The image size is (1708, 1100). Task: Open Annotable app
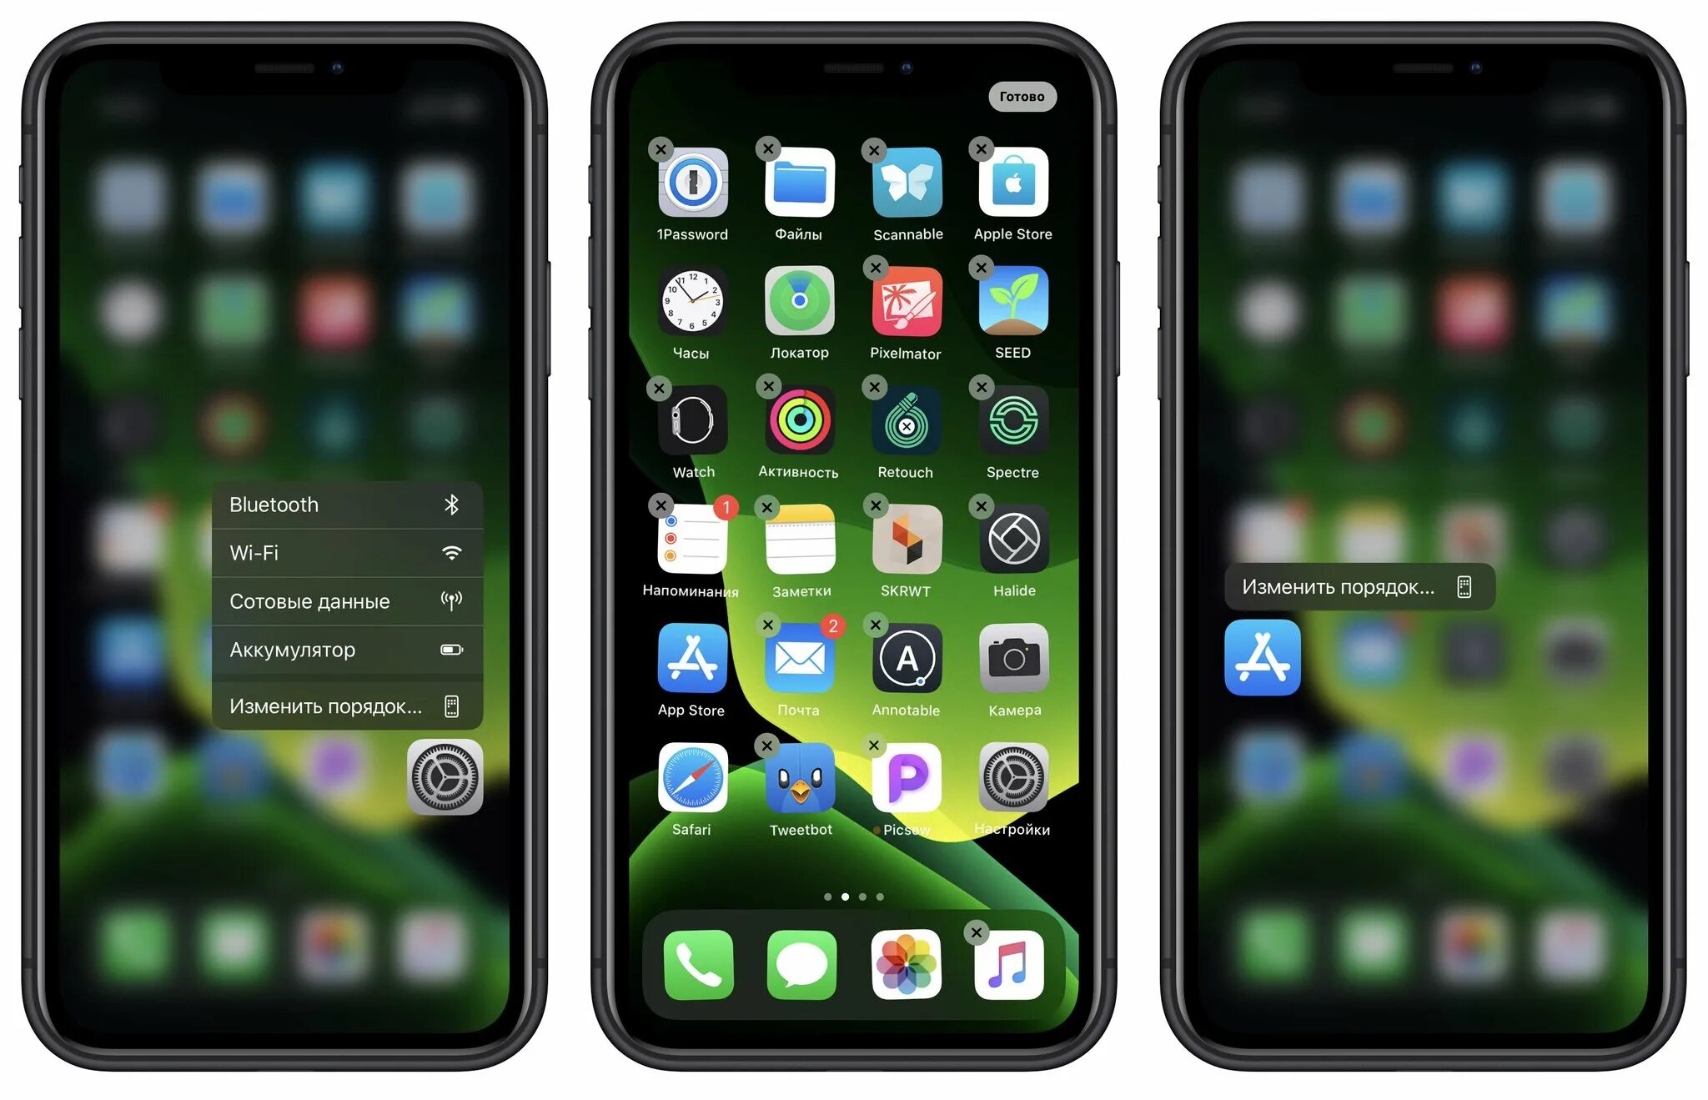(904, 672)
